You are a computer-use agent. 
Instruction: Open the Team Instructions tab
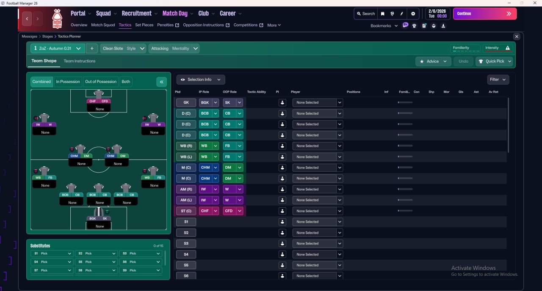pos(80,61)
